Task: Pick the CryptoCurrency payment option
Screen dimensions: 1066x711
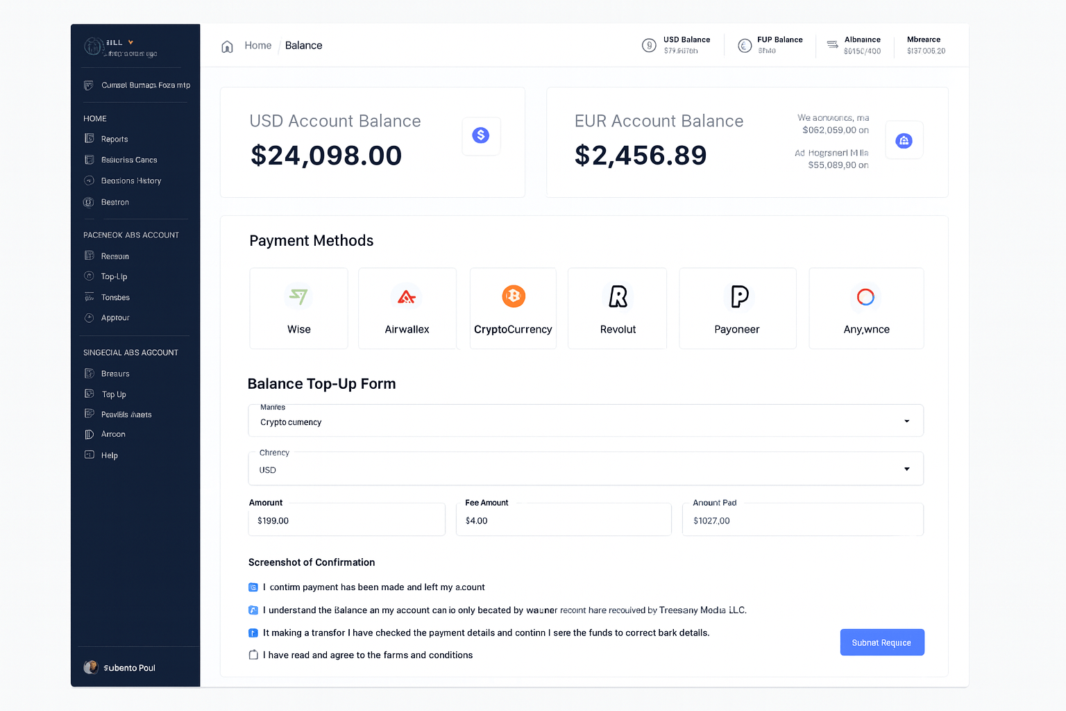Action: point(513,308)
